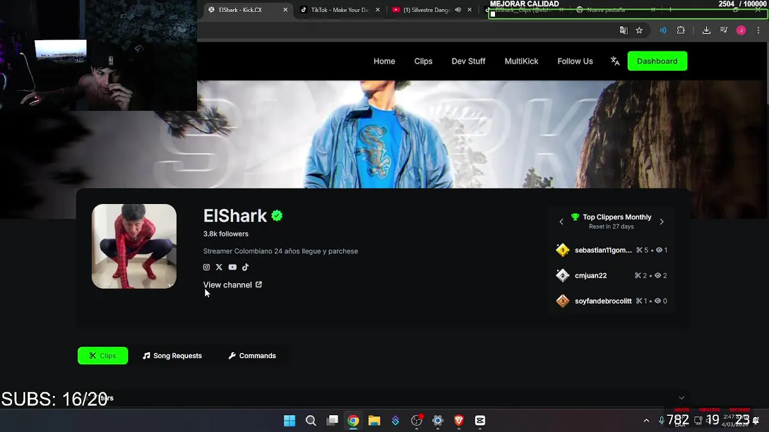Viewport: 769px width, 432px height.
Task: Open CapCut from taskbar
Action: [x=480, y=421]
